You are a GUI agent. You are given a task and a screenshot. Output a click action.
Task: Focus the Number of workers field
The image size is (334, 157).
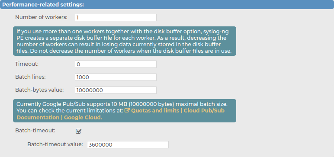[x=116, y=17]
